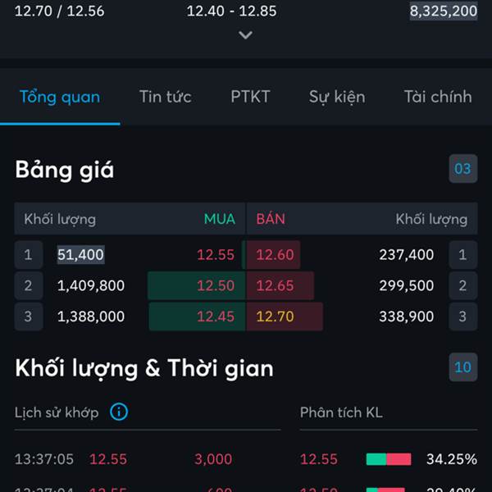The image size is (492, 492).
Task: Tap the 51,400 buy volume
Action: coord(80,254)
